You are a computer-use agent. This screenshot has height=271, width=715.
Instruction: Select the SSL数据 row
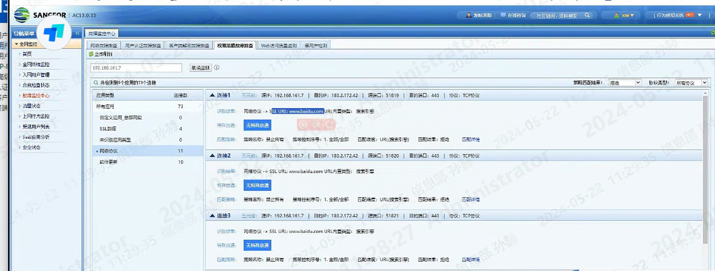(148, 129)
